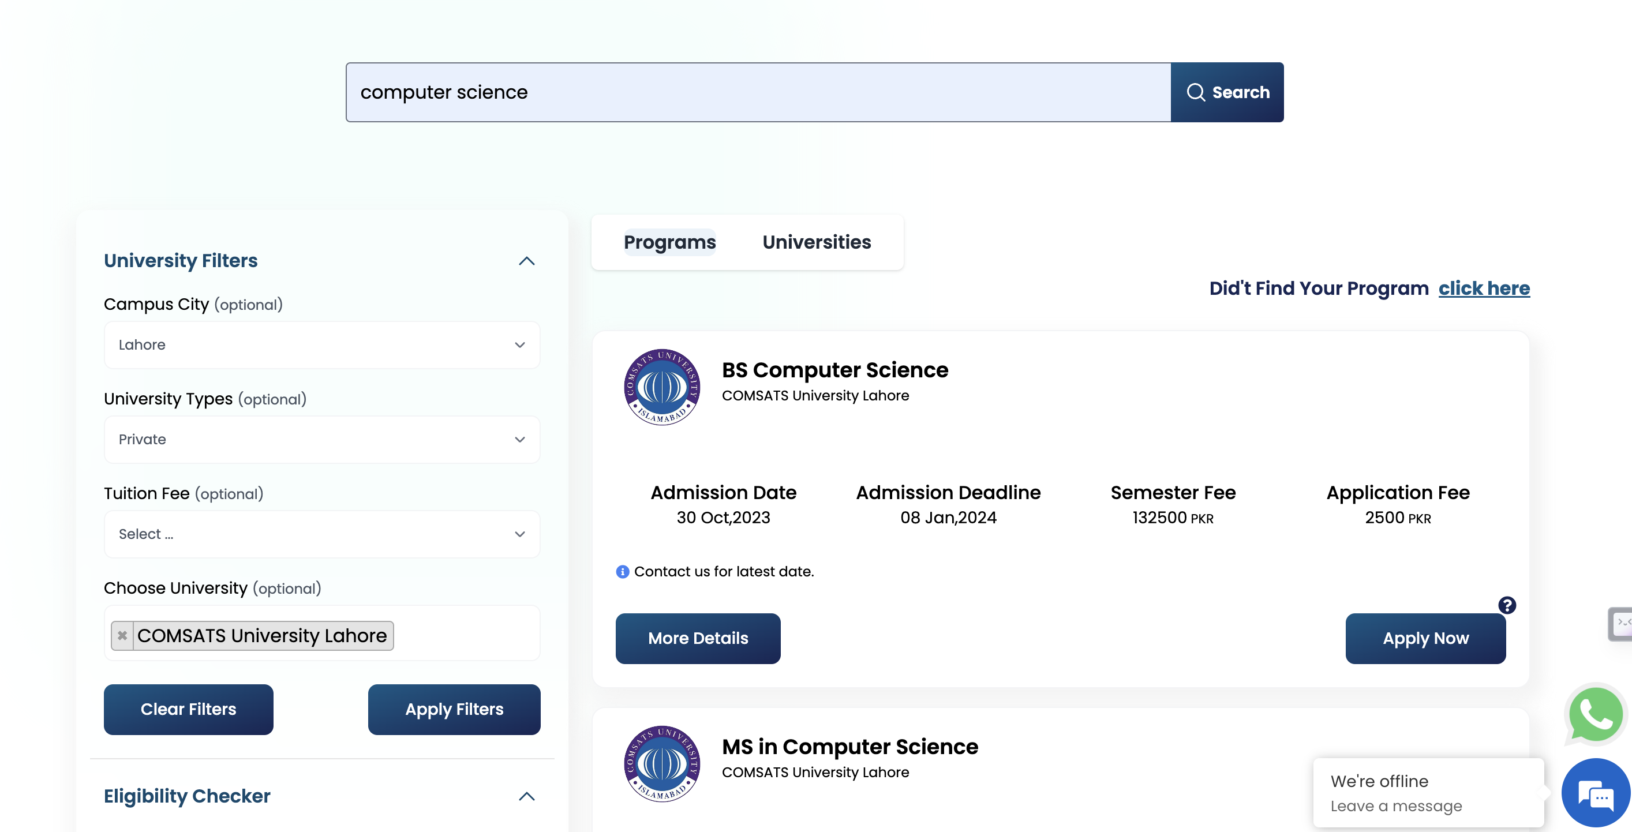Open the BS Computer Science program title
Screen dimensions: 1632x832
(834, 370)
